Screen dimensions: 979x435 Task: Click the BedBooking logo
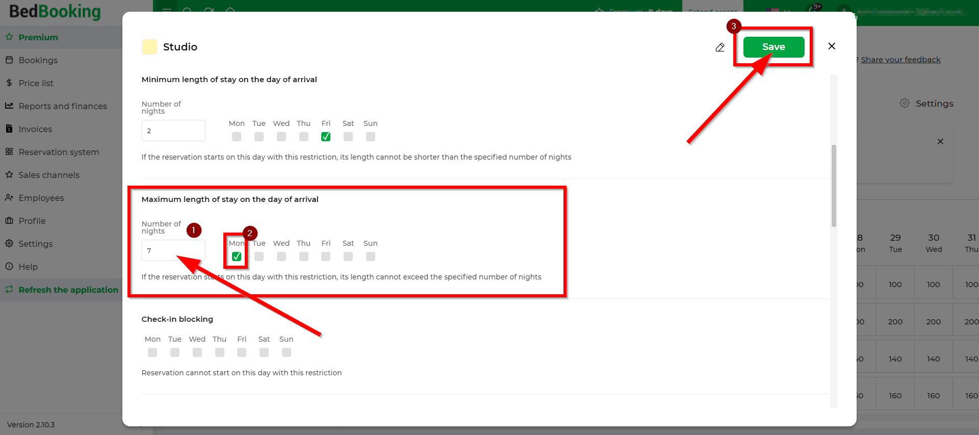(x=55, y=11)
